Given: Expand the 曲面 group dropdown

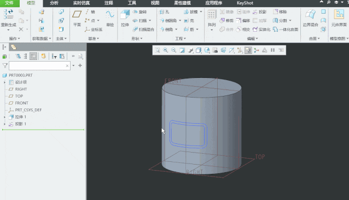Looking at the screenshot, I should (x=315, y=39).
